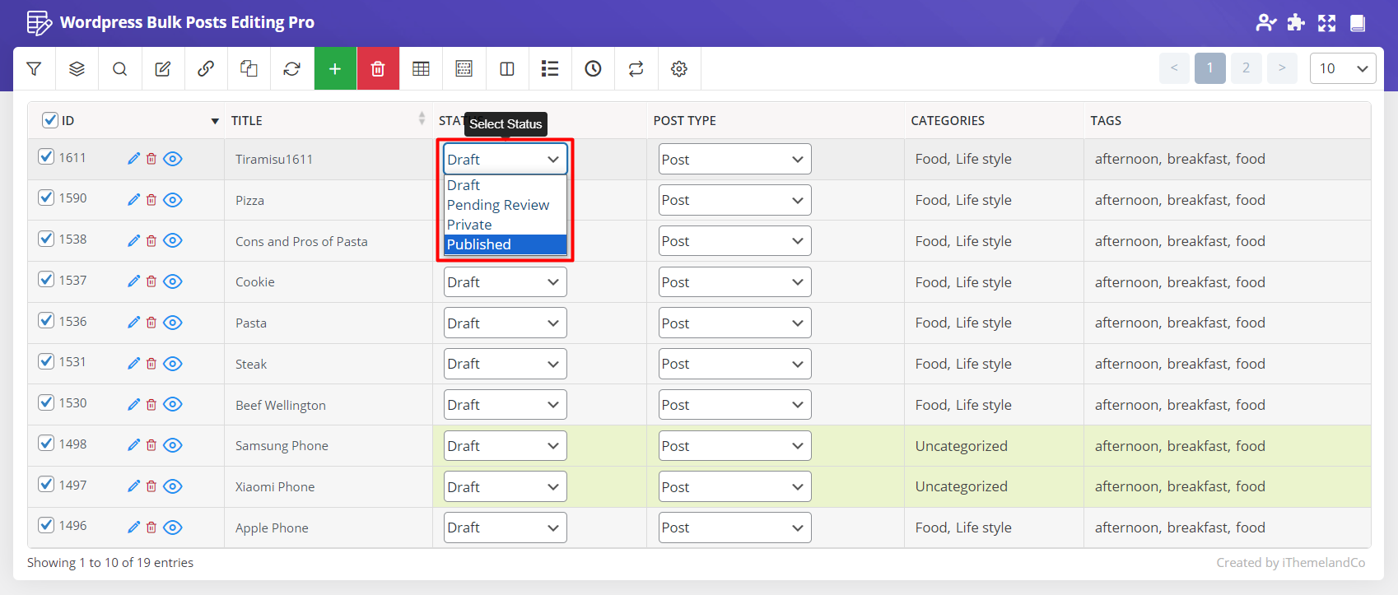This screenshot has width=1398, height=595.
Task: Open the link chain icon in toolbar
Action: click(206, 69)
